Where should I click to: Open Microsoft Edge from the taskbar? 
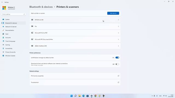click(83, 96)
